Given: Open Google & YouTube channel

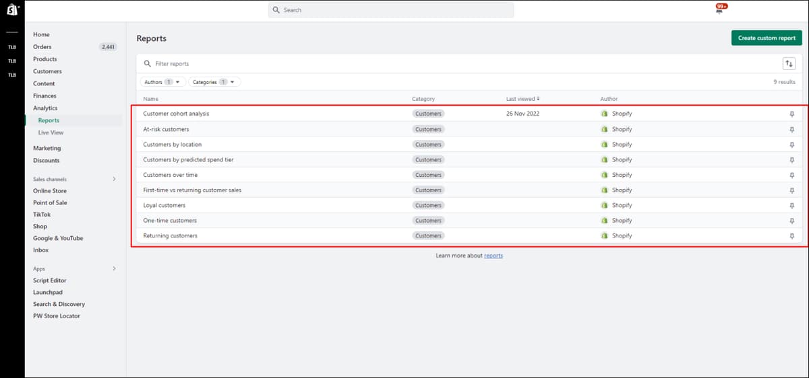Looking at the screenshot, I should pos(58,238).
